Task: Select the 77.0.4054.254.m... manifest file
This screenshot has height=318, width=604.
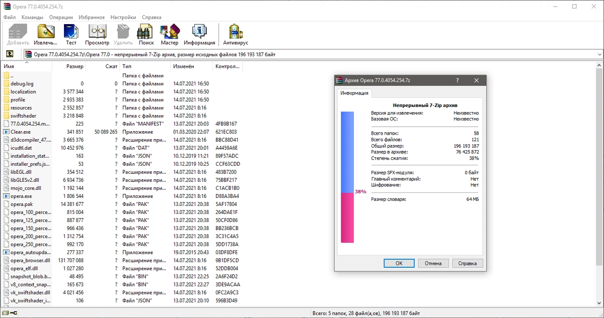Action: click(121, 124)
